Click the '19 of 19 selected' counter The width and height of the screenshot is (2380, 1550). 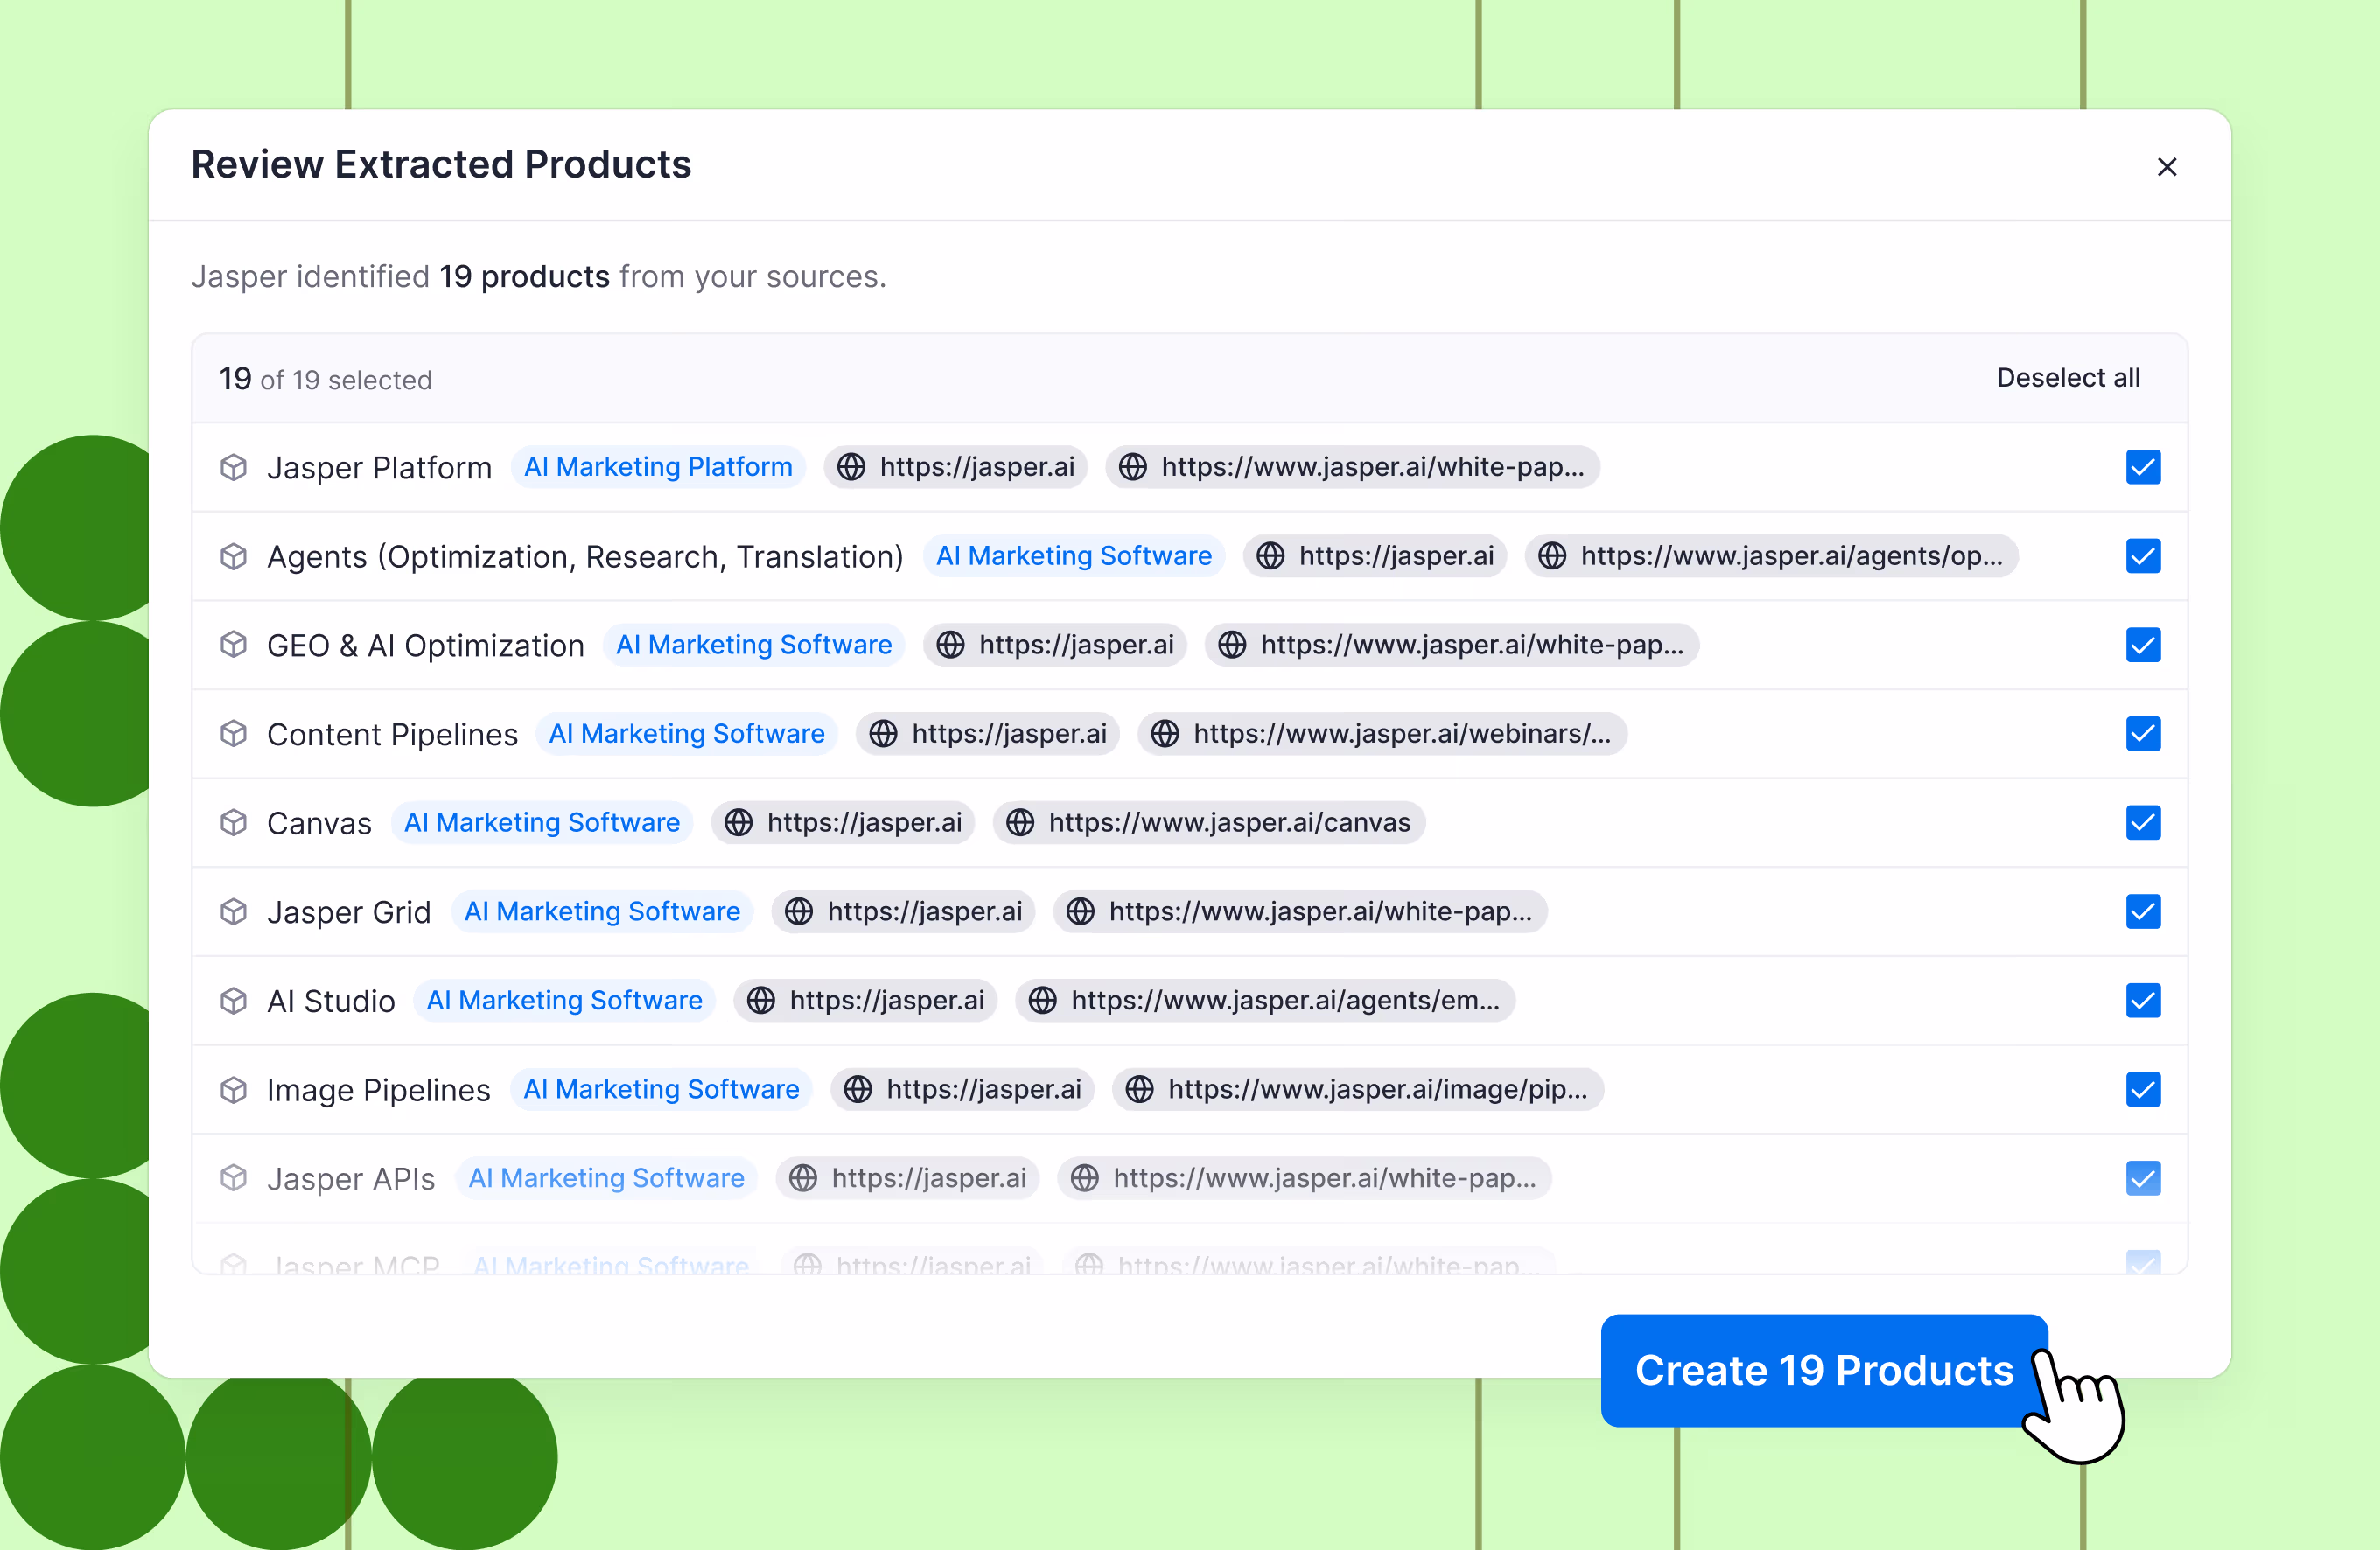pyautogui.click(x=326, y=379)
